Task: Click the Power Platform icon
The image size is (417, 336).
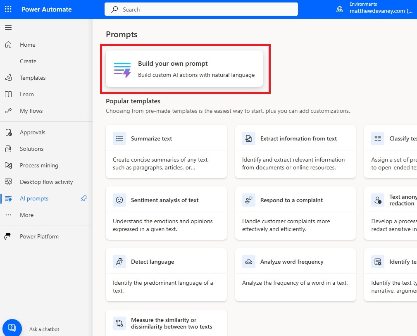Action: click(x=8, y=236)
